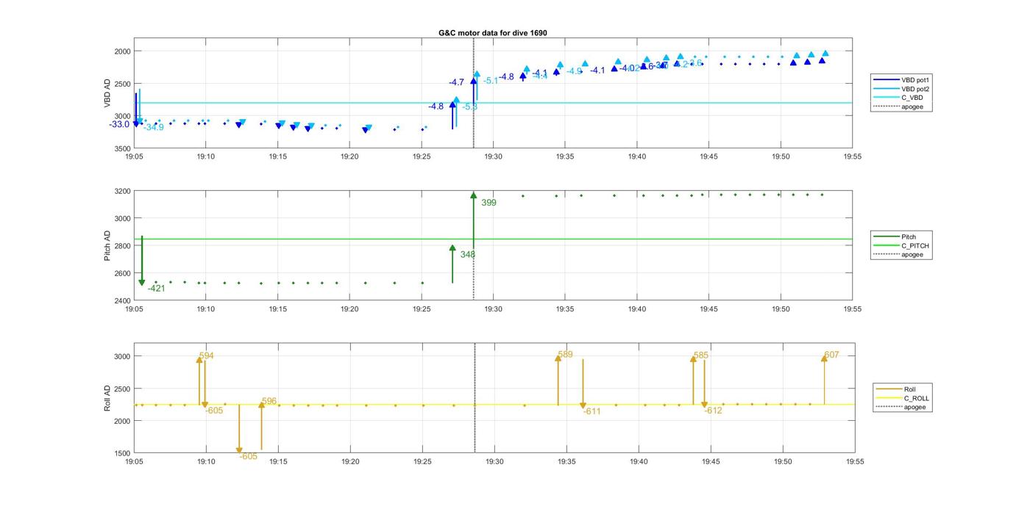Click the '-4.7' VBD data label

coord(456,82)
